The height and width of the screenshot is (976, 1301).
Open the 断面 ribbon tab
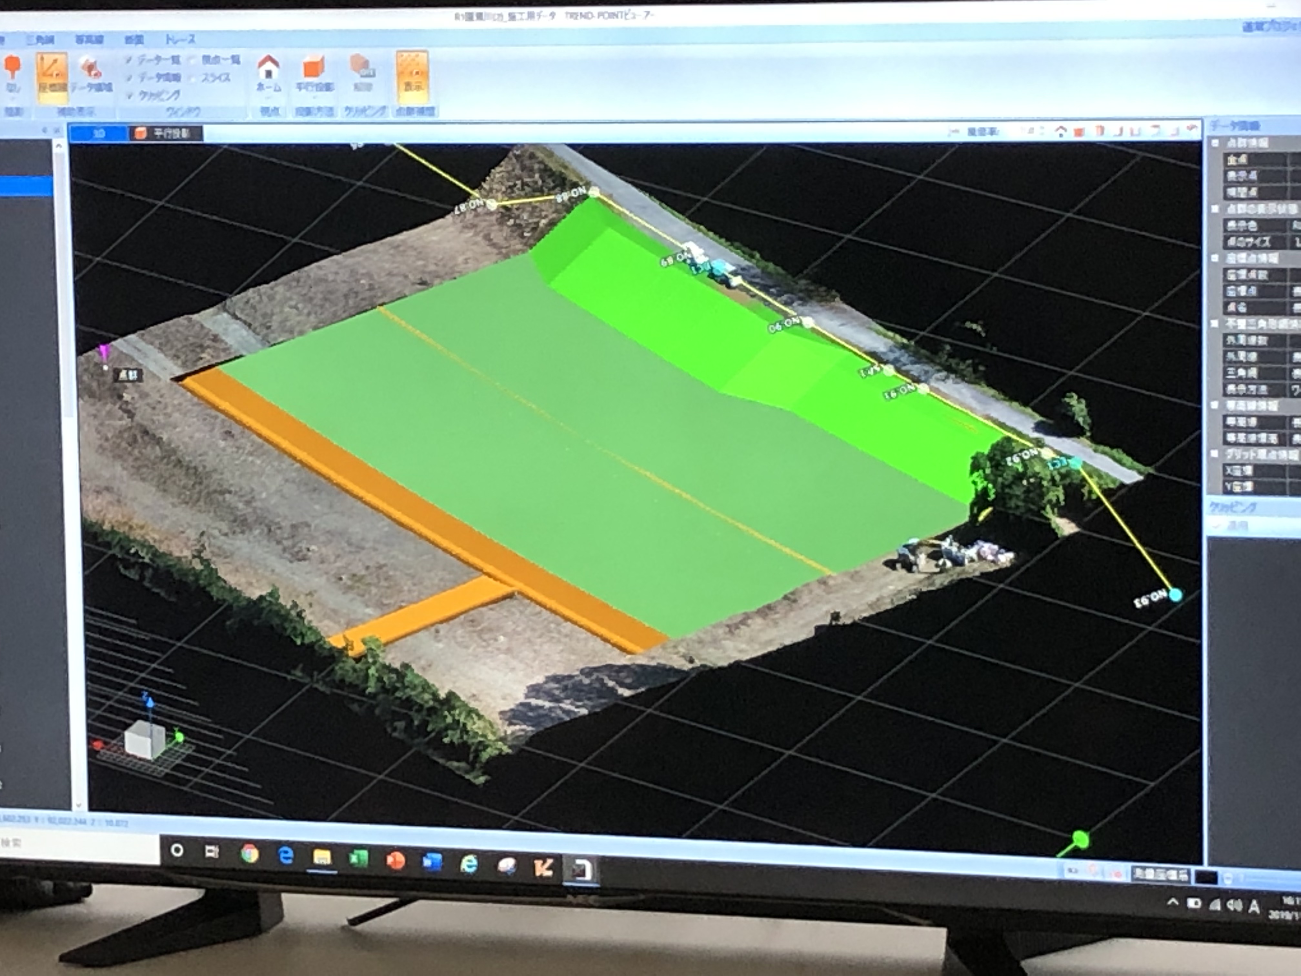click(x=134, y=40)
